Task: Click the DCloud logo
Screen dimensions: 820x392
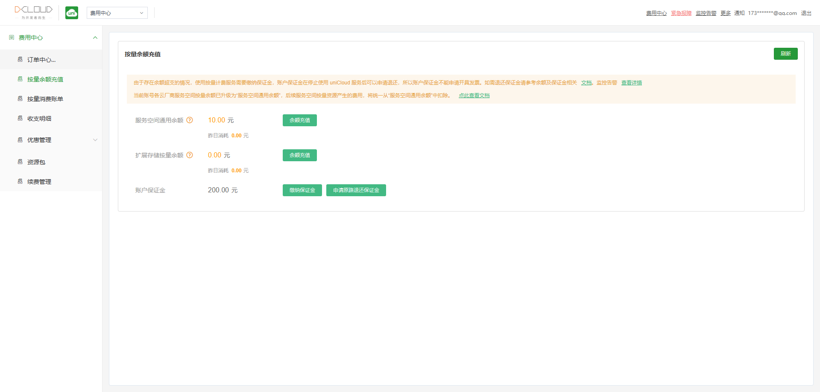Action: point(33,12)
